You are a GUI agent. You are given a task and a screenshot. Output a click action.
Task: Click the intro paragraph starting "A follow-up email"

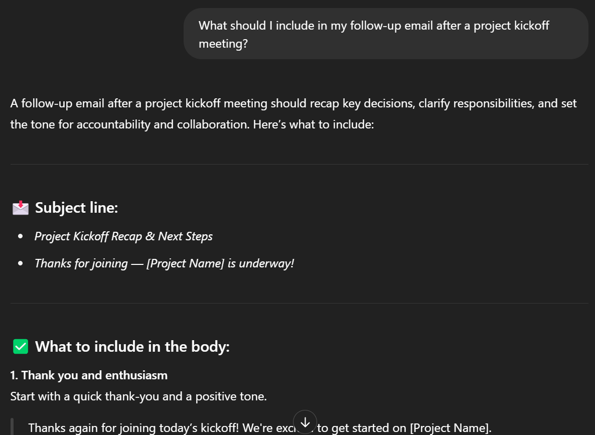click(293, 114)
